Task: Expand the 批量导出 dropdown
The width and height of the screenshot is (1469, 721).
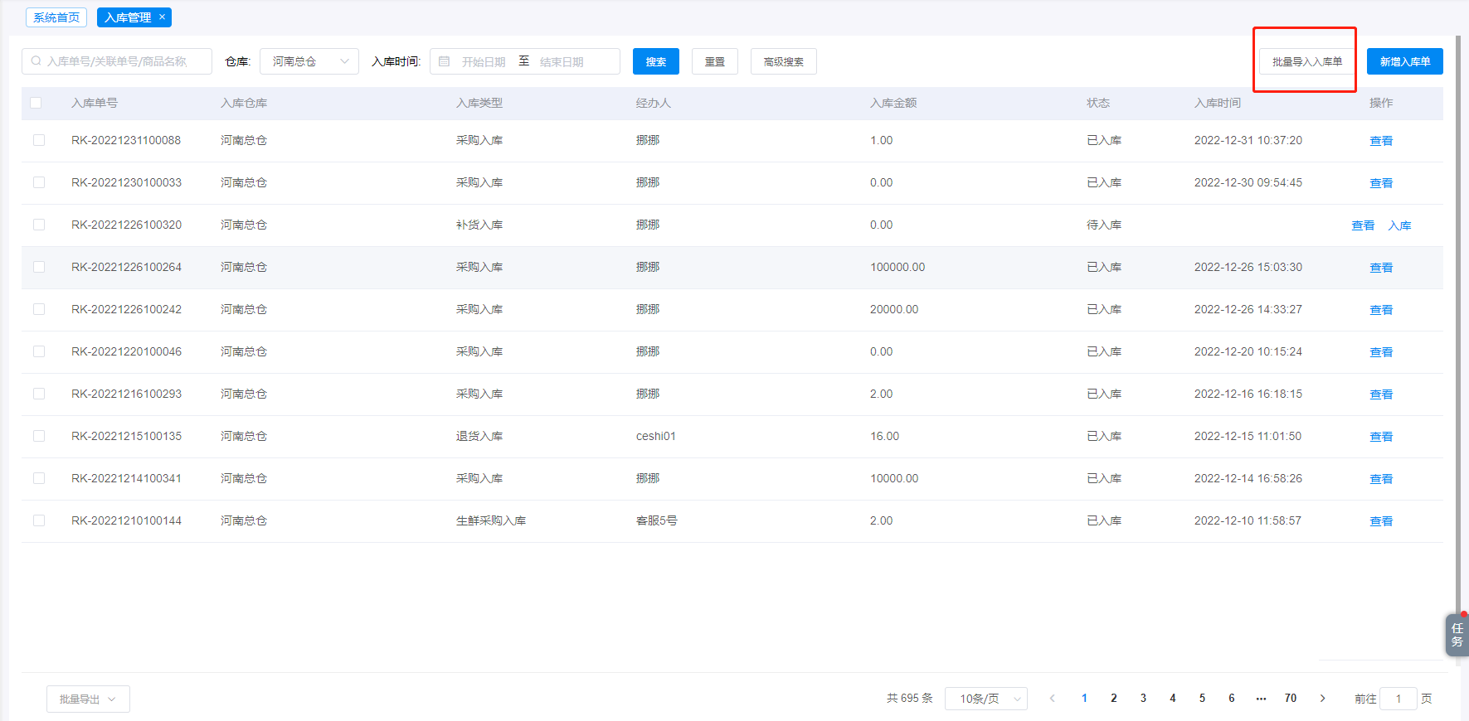Action: [x=88, y=699]
